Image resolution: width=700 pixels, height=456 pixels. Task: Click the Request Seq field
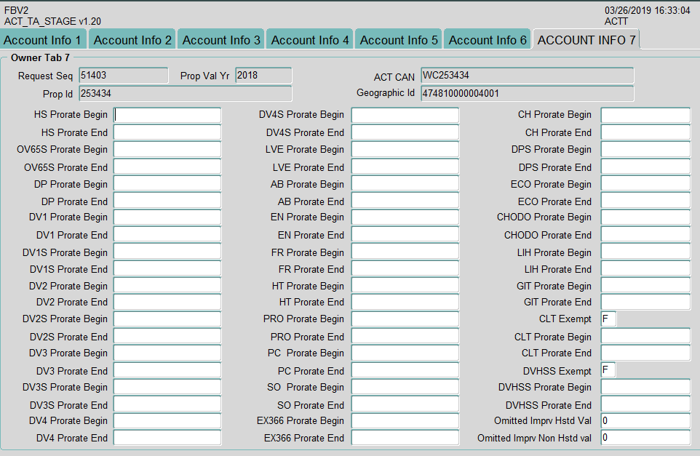coord(123,76)
